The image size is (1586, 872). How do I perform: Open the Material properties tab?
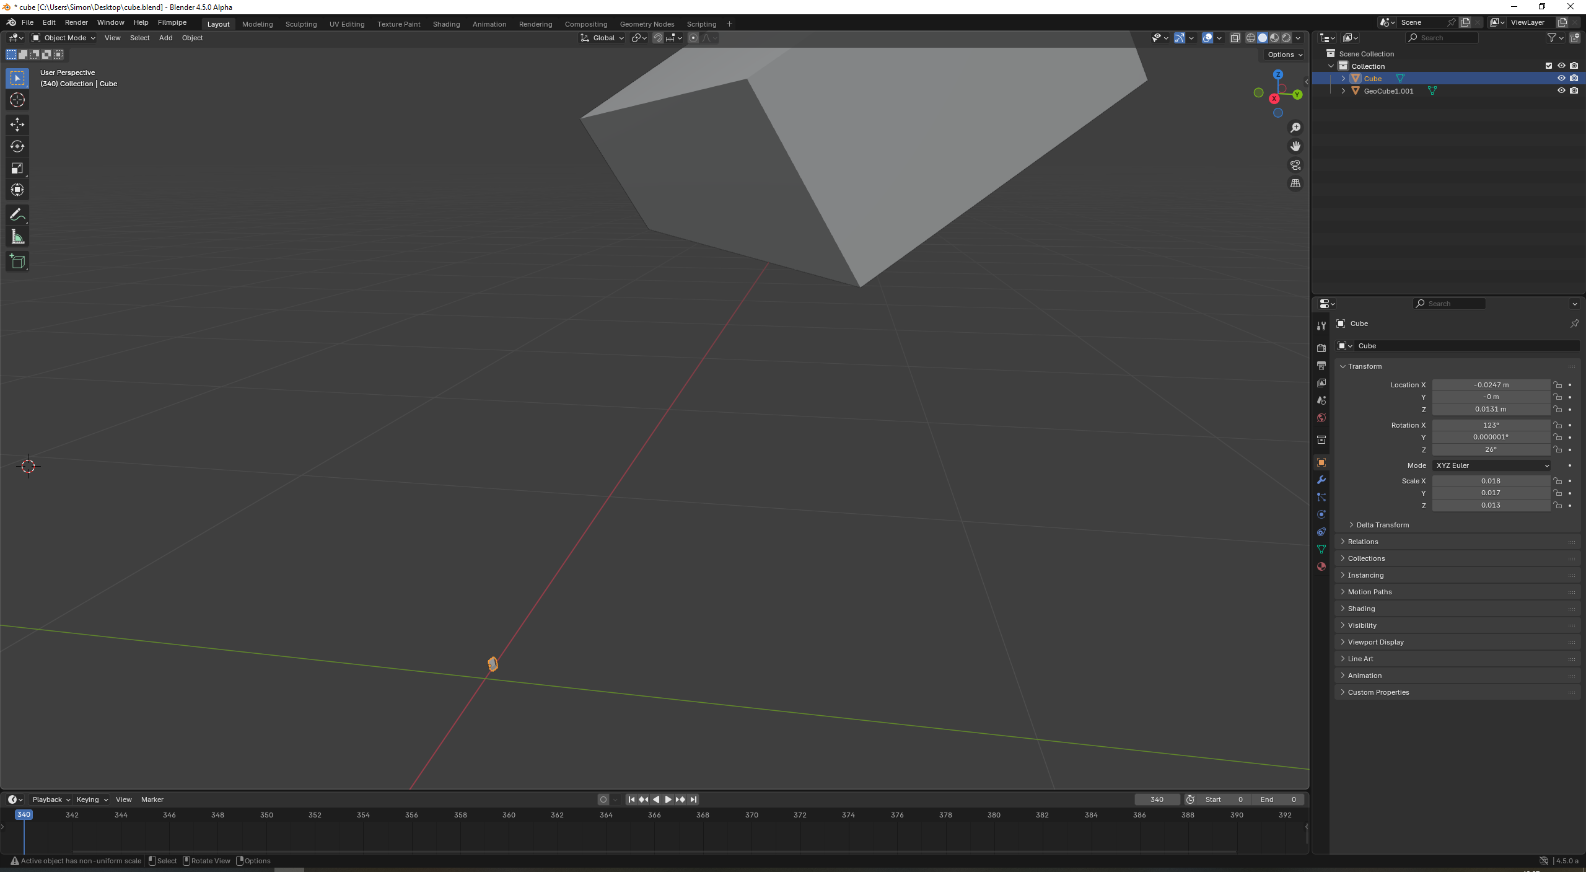(1321, 566)
